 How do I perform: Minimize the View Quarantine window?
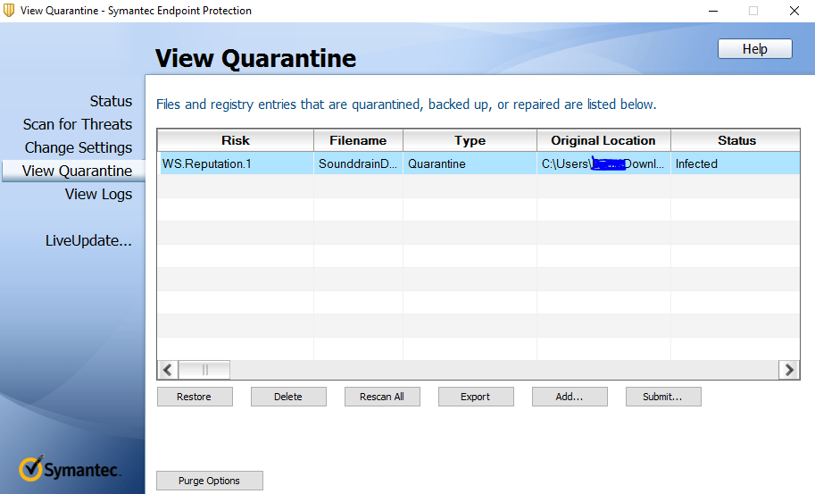713,11
